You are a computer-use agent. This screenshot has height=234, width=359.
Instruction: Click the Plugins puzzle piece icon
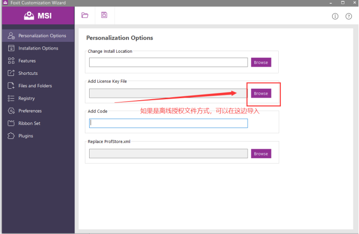11,136
